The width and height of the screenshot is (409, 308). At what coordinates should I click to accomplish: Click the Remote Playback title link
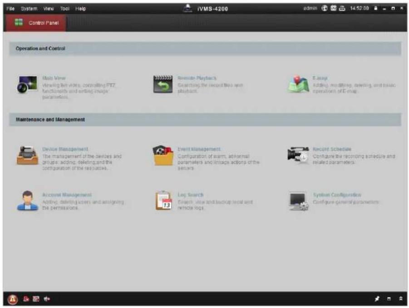coord(197,78)
